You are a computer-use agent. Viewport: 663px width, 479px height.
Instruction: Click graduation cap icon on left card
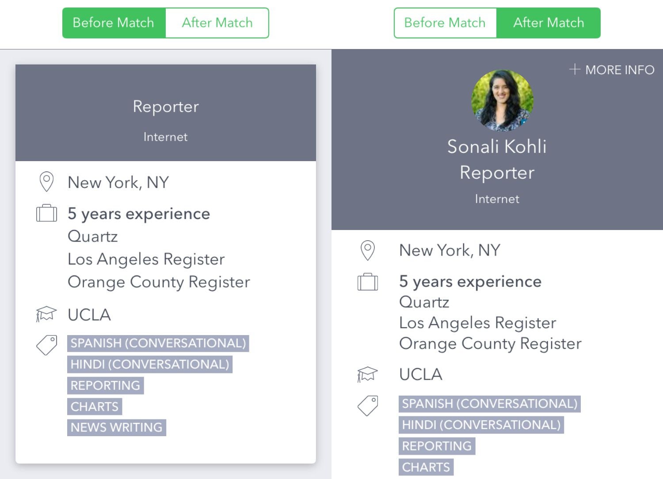[46, 314]
